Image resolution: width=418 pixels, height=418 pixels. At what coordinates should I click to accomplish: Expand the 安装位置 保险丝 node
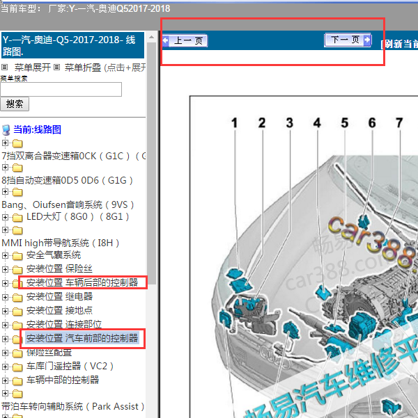point(5,270)
